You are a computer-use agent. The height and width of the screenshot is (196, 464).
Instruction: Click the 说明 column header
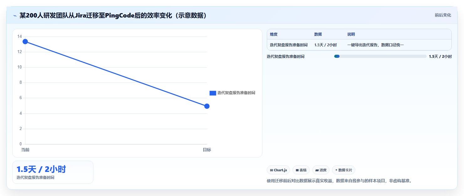pos(351,34)
